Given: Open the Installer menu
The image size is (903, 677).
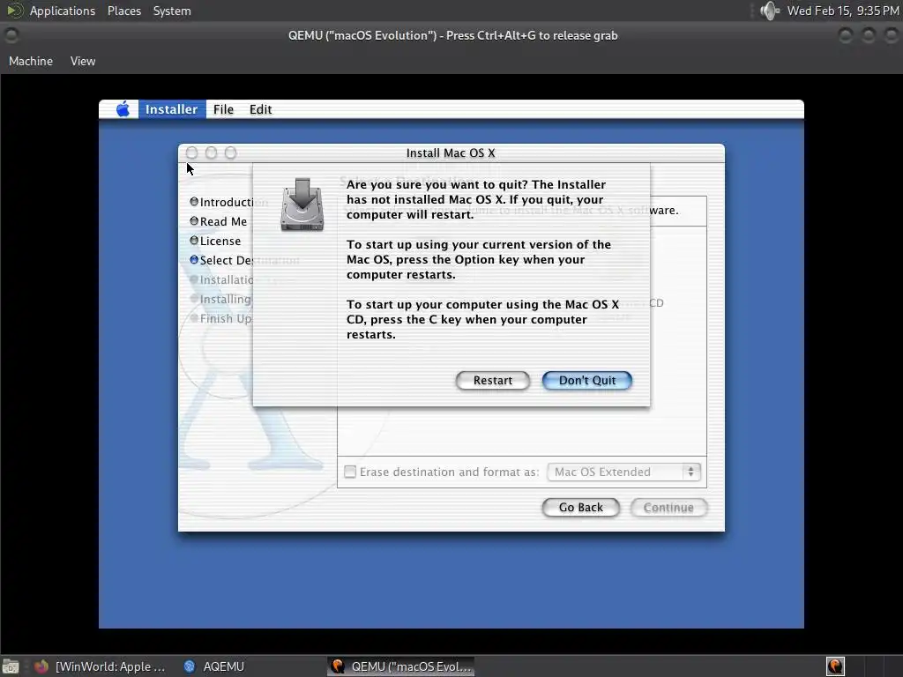Looking at the screenshot, I should tap(171, 109).
